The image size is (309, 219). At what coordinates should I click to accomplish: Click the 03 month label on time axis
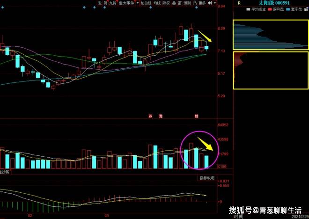click(x=106, y=215)
